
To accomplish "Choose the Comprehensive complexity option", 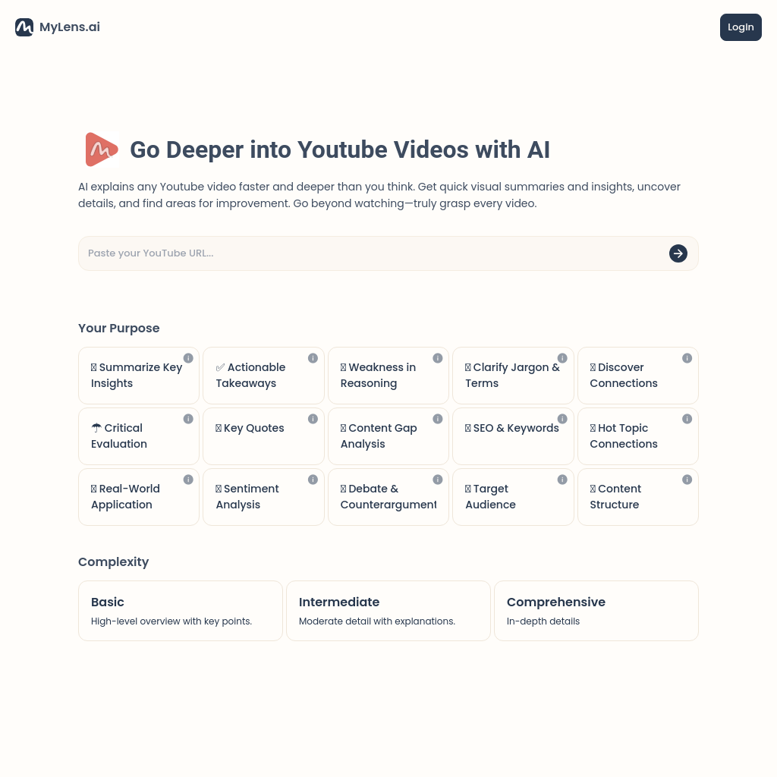I will click(596, 610).
